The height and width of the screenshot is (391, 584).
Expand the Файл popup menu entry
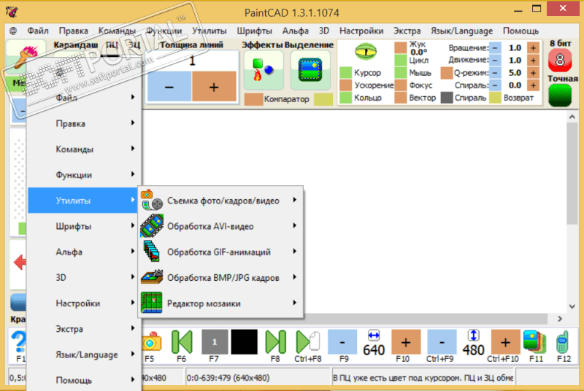84,98
